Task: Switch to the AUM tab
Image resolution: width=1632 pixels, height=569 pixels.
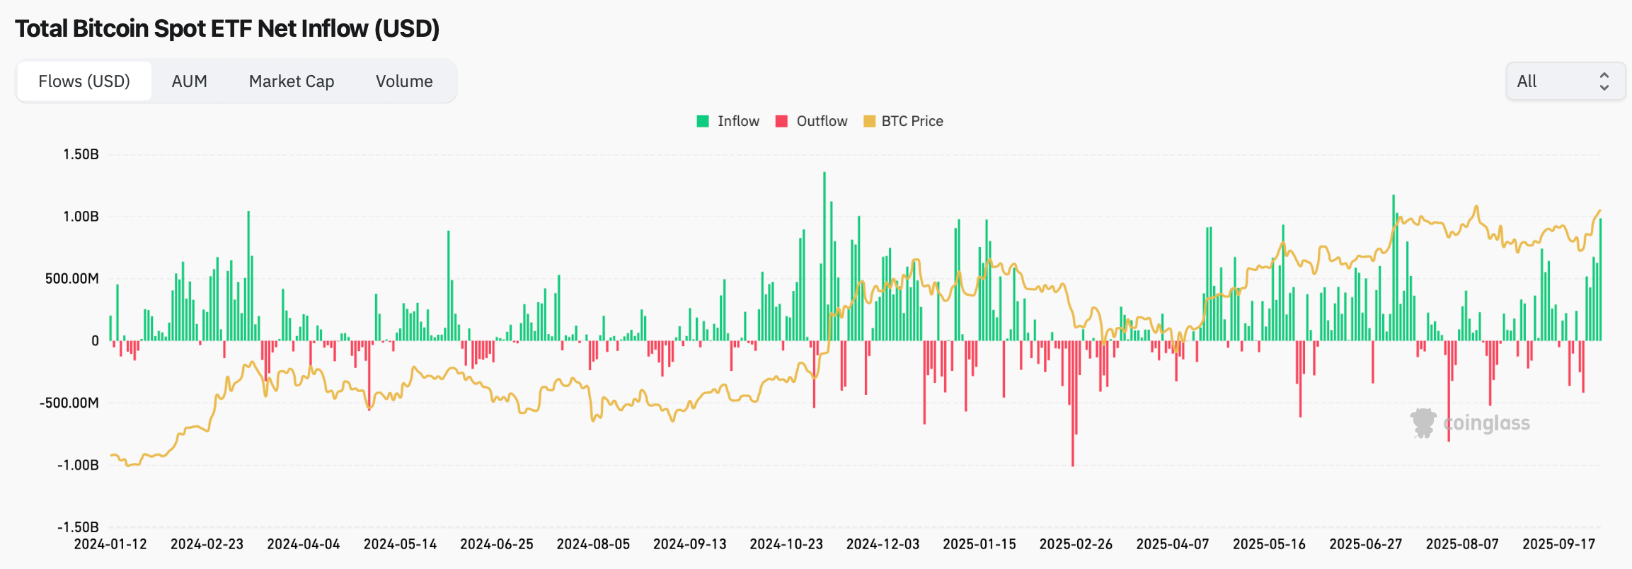Action: click(189, 81)
